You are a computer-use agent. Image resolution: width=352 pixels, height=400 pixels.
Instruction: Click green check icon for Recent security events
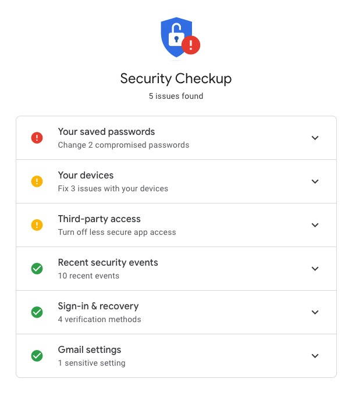pos(37,269)
